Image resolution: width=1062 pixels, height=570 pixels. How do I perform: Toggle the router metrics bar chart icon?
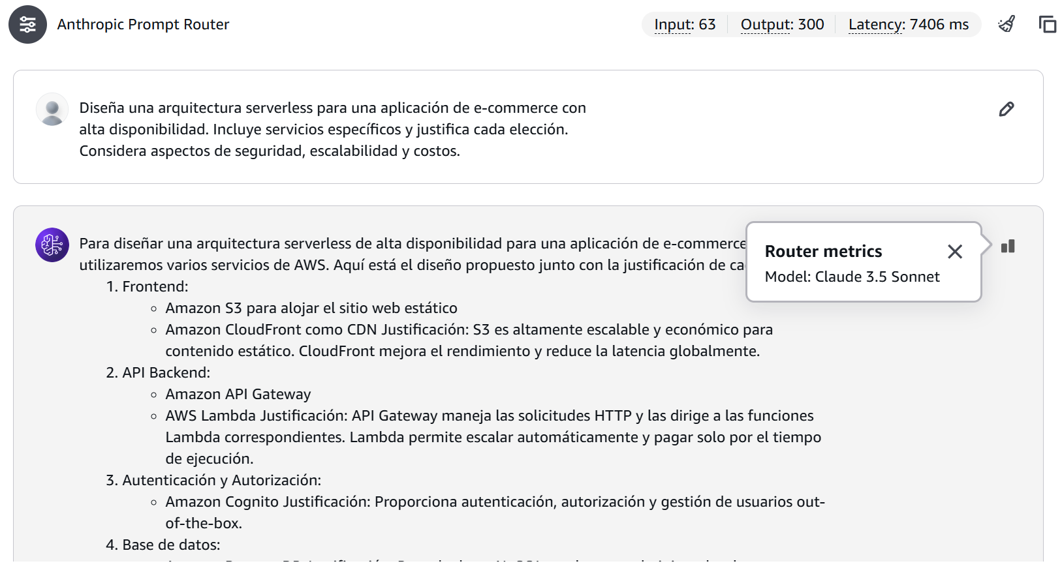(1008, 246)
